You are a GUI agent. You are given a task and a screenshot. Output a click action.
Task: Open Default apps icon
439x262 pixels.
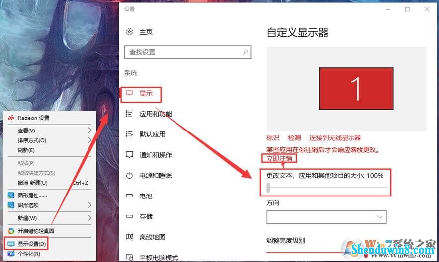pyautogui.click(x=129, y=134)
